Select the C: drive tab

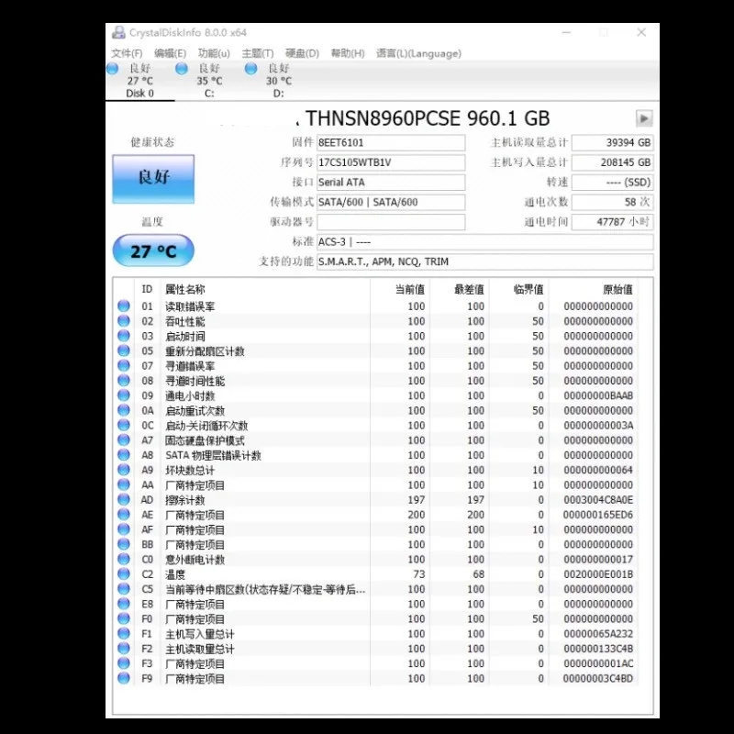[x=209, y=81]
